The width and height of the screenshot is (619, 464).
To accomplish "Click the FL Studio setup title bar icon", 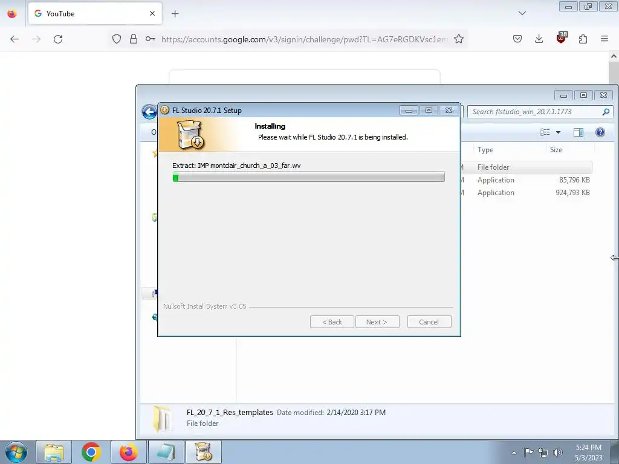I will pos(164,110).
